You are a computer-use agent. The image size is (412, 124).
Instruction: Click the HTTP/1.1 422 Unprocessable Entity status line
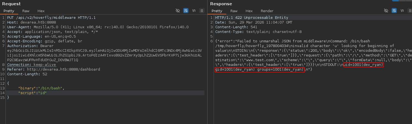(x=252, y=18)
